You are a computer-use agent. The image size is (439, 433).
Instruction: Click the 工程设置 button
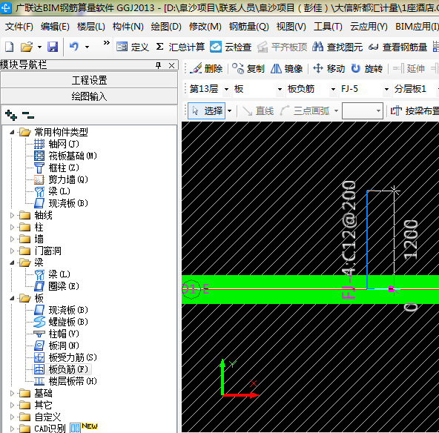click(89, 80)
